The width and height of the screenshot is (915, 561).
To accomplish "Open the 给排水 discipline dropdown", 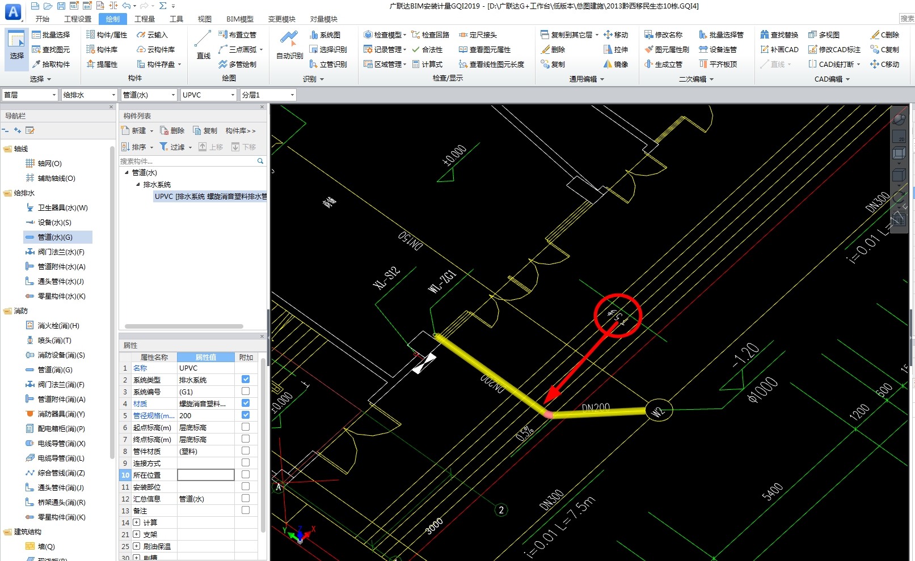I will coord(89,95).
